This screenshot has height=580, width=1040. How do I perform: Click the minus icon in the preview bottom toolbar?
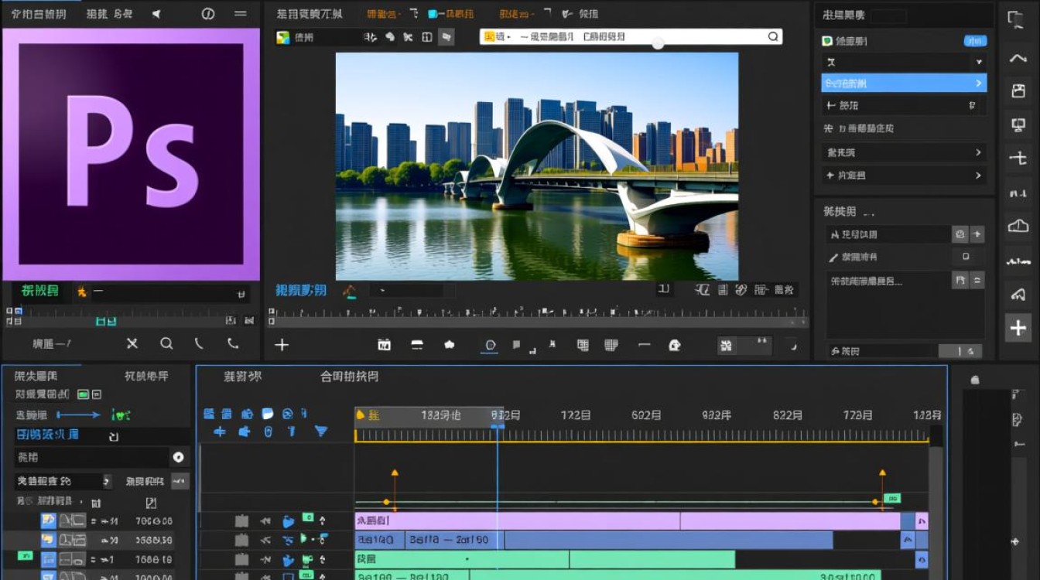(x=644, y=345)
